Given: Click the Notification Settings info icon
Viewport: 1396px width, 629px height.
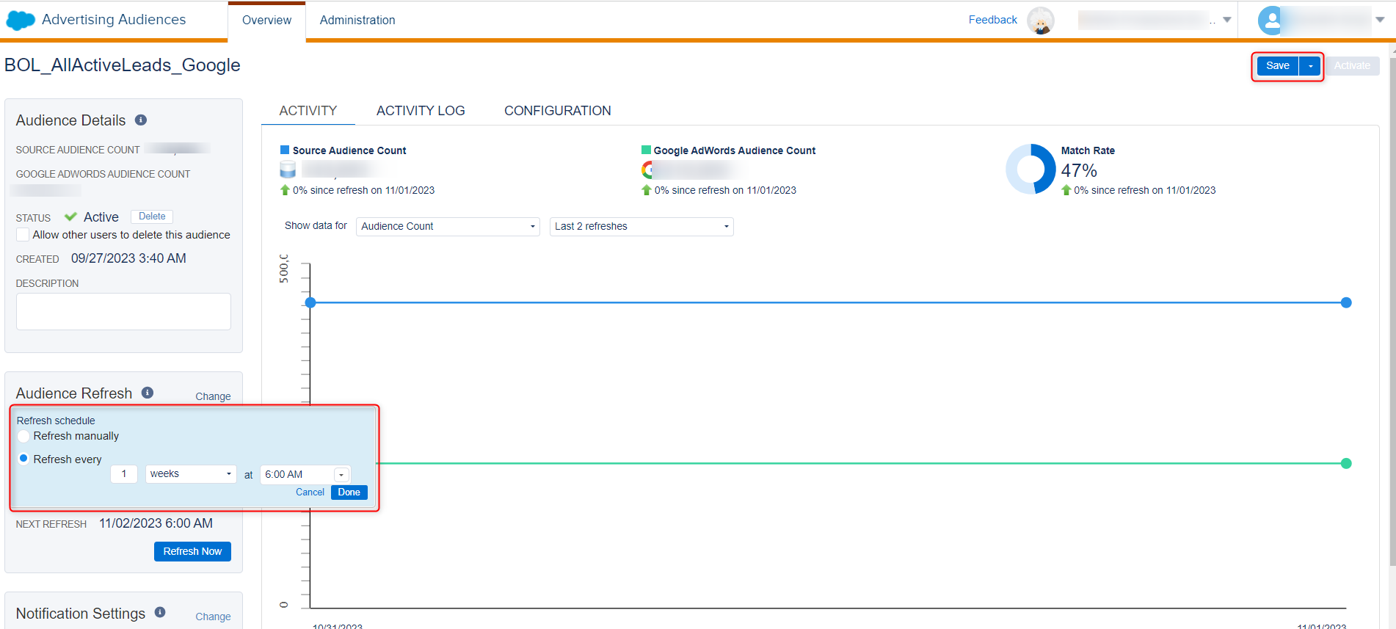Looking at the screenshot, I should coord(160,612).
